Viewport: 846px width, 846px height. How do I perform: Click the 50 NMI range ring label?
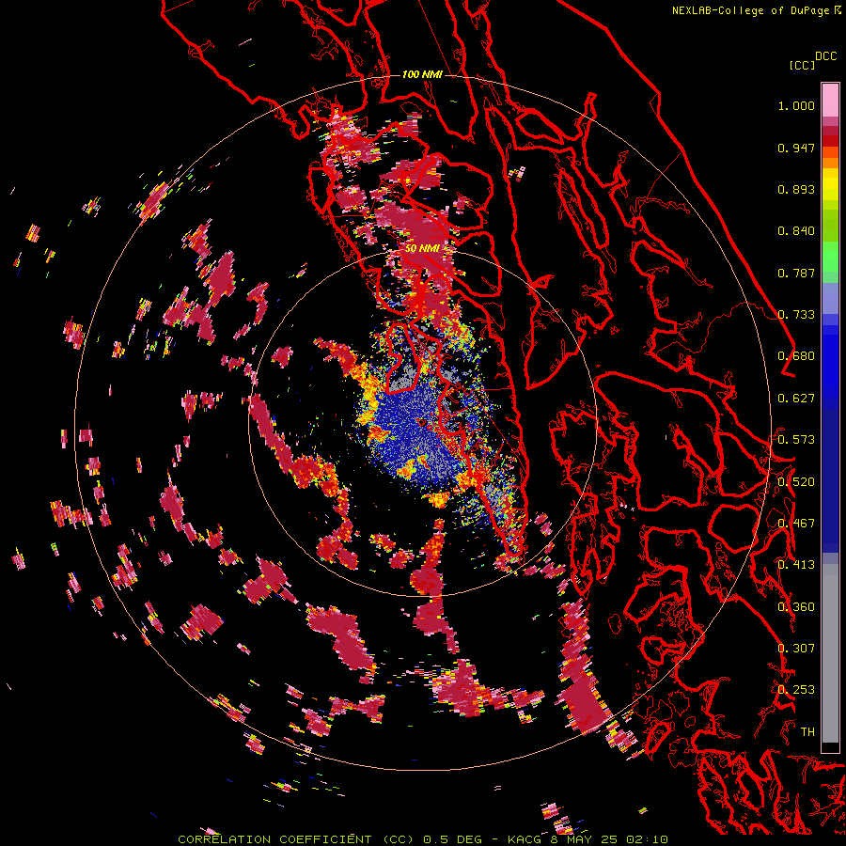(422, 248)
